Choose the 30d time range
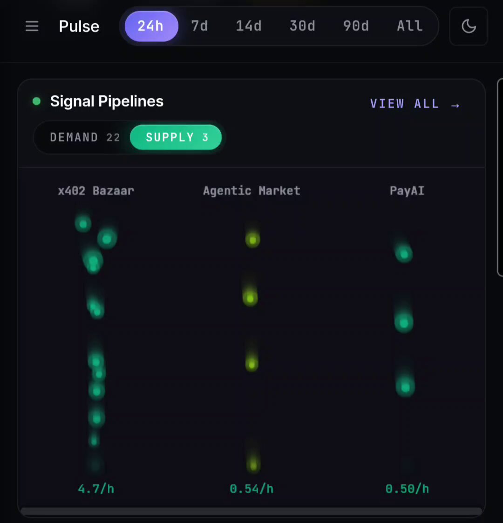Screen dimensions: 503x523 tap(302, 26)
